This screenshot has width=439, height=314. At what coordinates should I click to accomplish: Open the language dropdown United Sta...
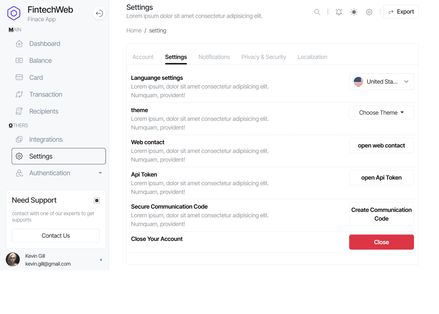(381, 82)
